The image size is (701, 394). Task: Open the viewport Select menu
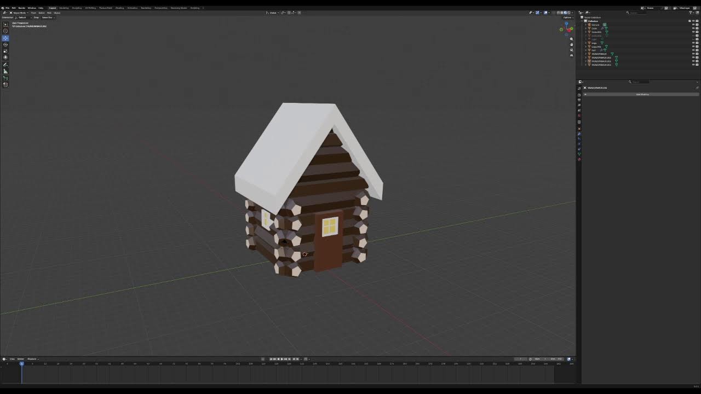coord(42,13)
